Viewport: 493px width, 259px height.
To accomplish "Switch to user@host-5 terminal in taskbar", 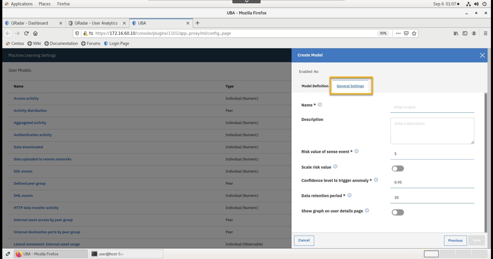I will pos(126,254).
